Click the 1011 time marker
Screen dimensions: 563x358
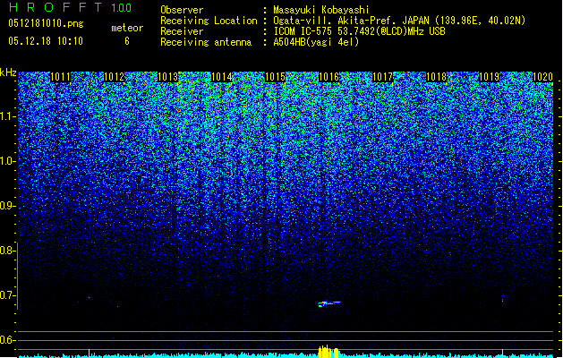tap(60, 77)
